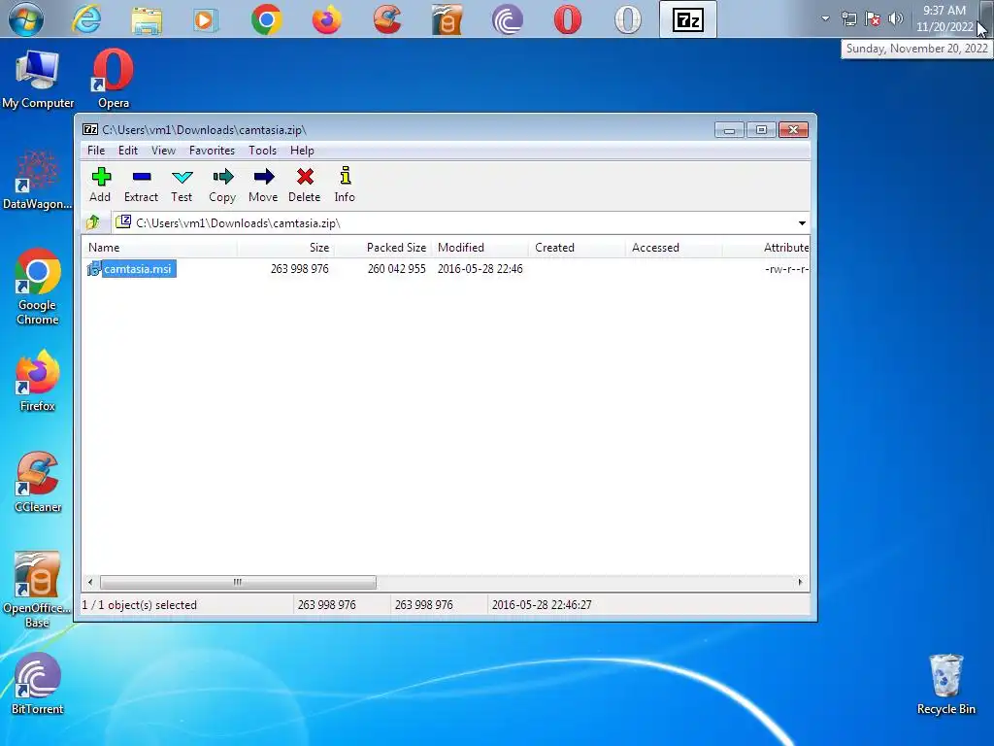Image resolution: width=994 pixels, height=746 pixels.
Task: Click modified date 2016-05-28 22:46 in row
Action: 480,269
